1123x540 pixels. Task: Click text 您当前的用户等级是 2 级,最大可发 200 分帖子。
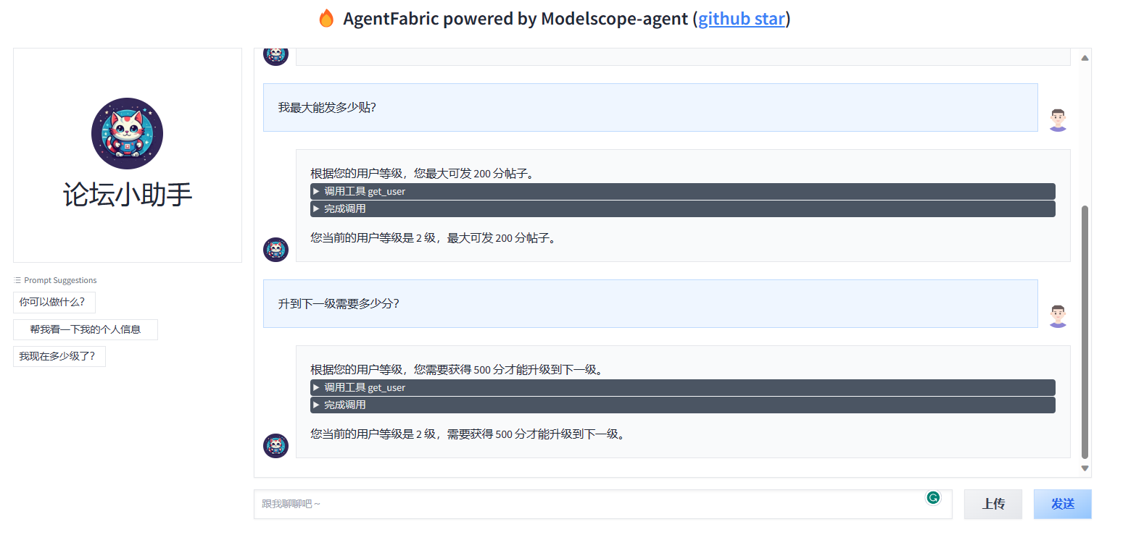click(434, 238)
